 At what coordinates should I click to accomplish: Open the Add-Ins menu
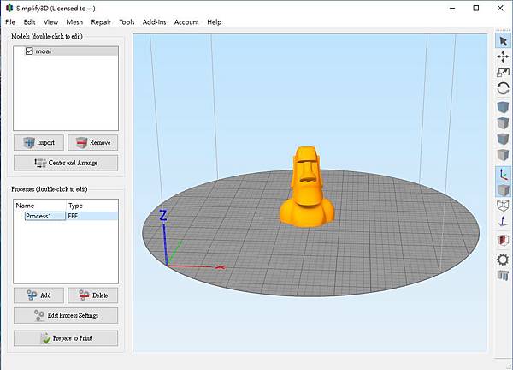click(x=155, y=21)
